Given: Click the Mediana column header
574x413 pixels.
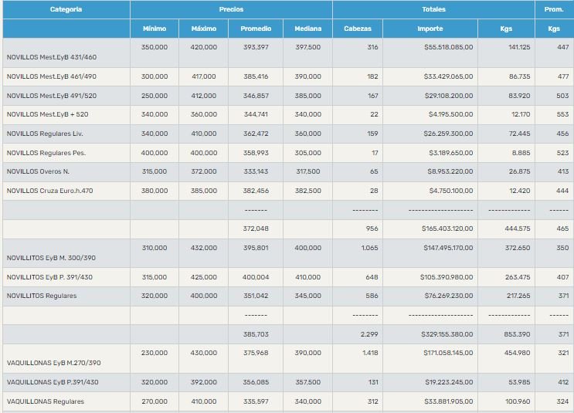Looking at the screenshot, I should (x=307, y=29).
